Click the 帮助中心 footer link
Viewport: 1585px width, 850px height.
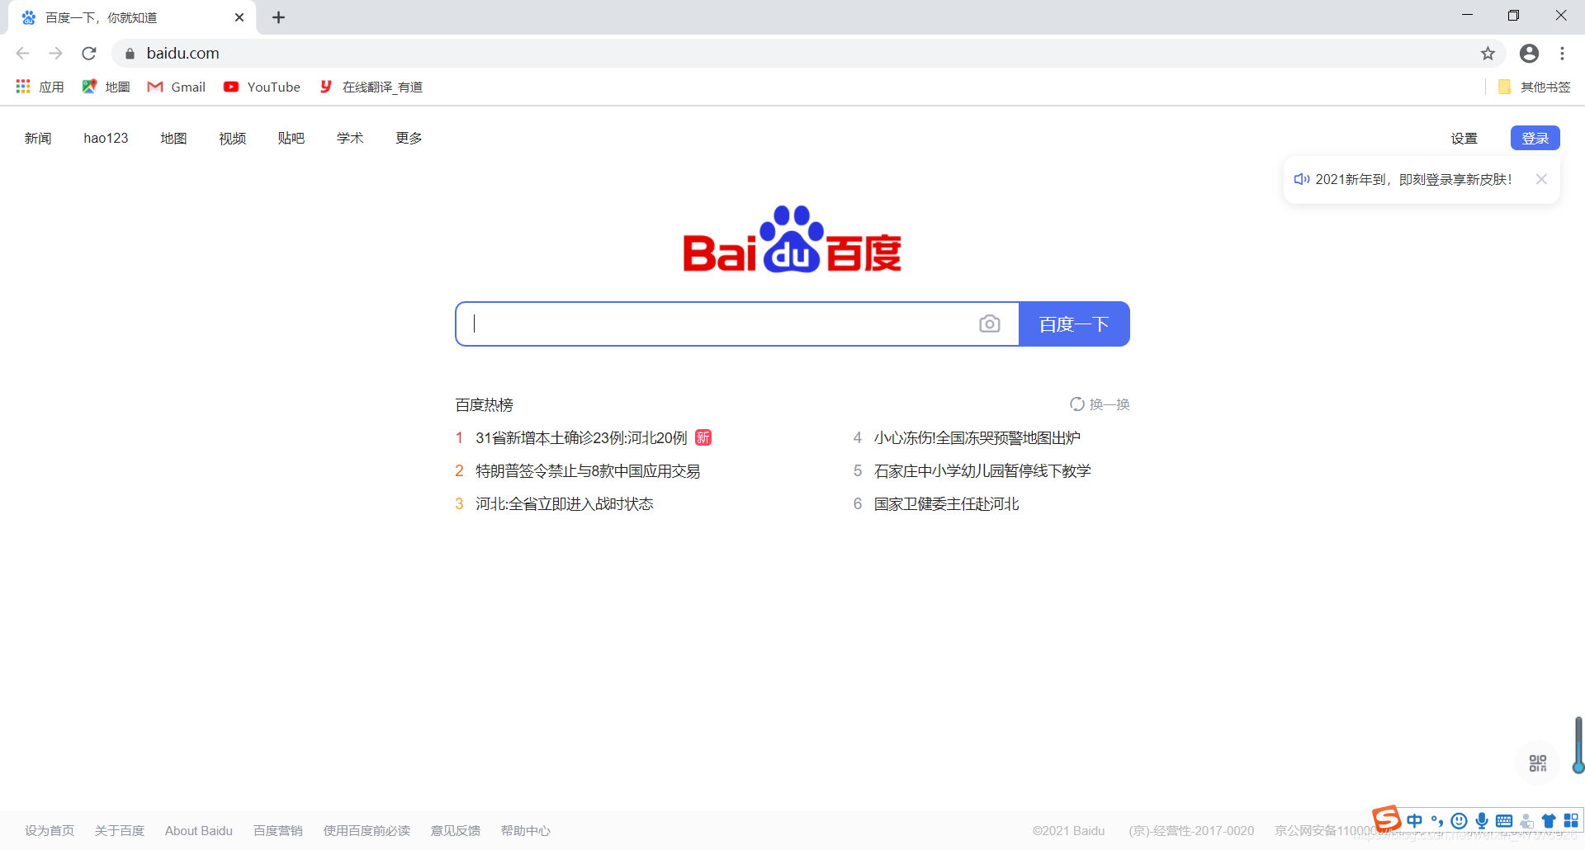click(x=525, y=830)
